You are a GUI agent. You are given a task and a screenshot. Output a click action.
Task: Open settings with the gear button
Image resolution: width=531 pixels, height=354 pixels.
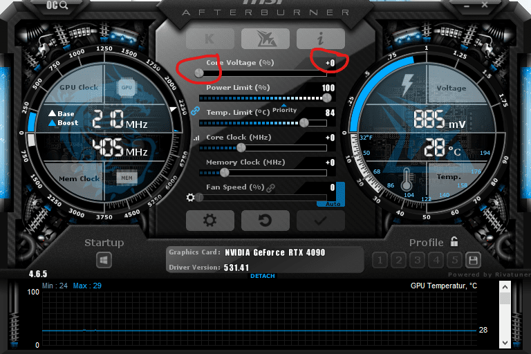tap(210, 221)
